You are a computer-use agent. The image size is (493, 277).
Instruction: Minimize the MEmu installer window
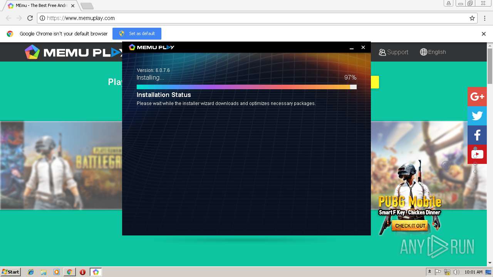351,47
